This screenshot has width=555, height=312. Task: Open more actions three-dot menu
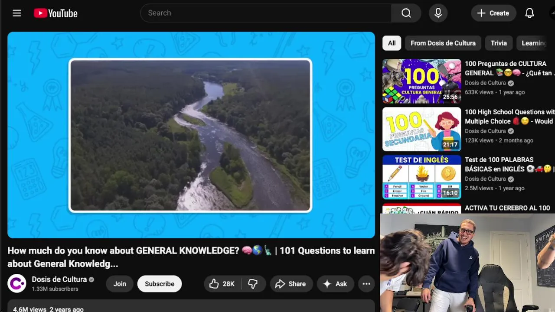[366, 284]
